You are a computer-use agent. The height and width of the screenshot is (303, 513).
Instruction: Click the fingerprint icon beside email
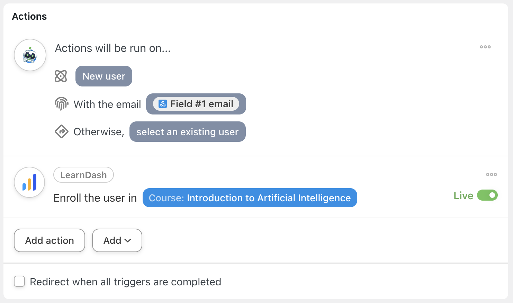(61, 104)
